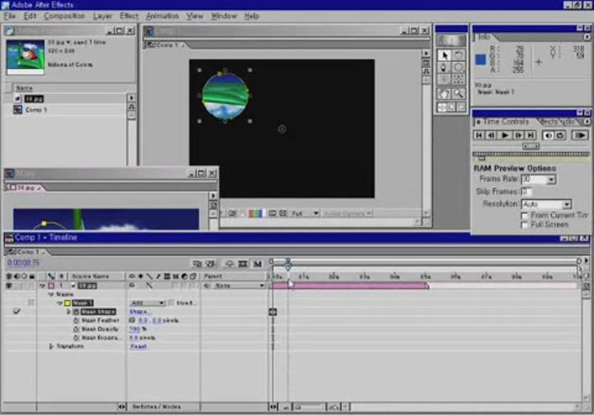The height and width of the screenshot is (415, 594).
Task: Toggle Mask Expansion stopwatch
Action: click(x=76, y=338)
